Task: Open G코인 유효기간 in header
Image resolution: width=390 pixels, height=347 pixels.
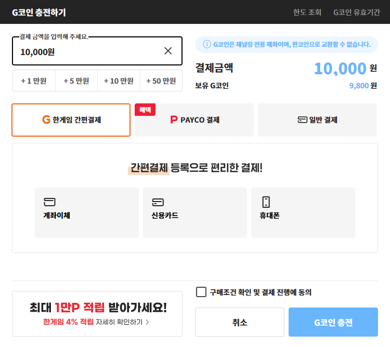Action: [x=357, y=12]
